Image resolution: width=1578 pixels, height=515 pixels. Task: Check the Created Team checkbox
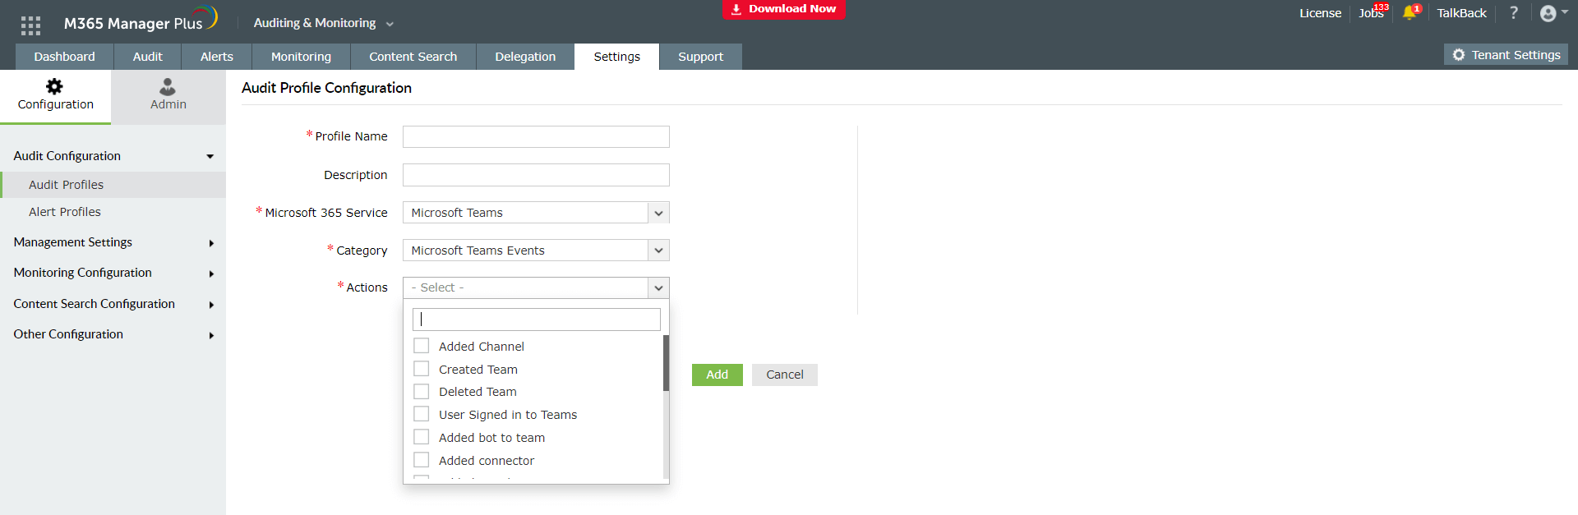click(422, 369)
